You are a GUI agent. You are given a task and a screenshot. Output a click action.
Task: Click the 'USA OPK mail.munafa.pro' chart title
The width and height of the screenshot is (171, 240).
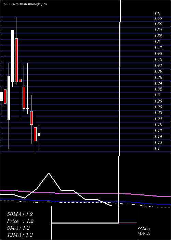pos(25,4)
